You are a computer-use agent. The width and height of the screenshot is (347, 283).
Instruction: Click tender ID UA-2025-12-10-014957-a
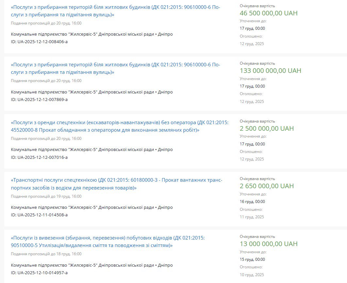click(39, 273)
